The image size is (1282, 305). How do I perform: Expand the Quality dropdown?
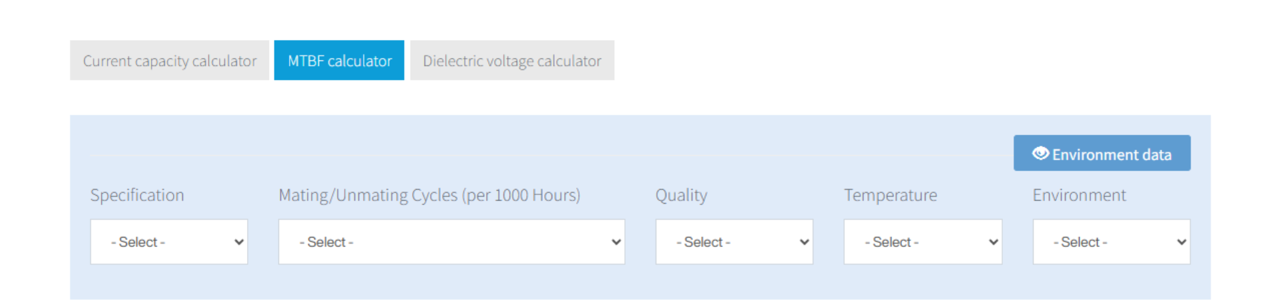tap(734, 242)
